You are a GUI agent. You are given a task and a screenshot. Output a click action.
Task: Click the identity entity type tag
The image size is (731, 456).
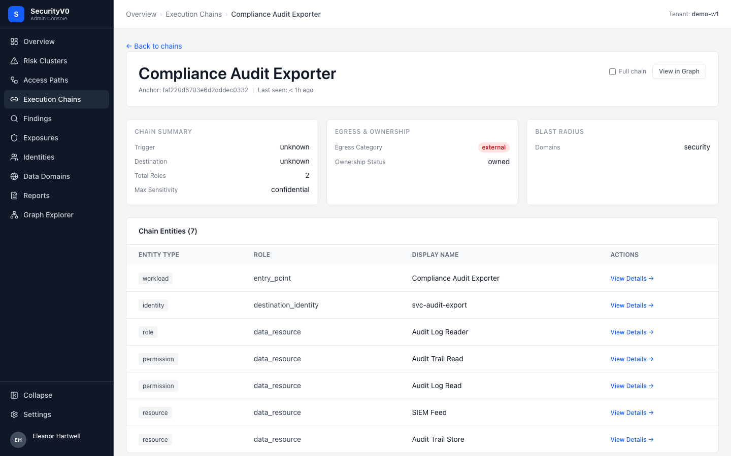tap(153, 306)
